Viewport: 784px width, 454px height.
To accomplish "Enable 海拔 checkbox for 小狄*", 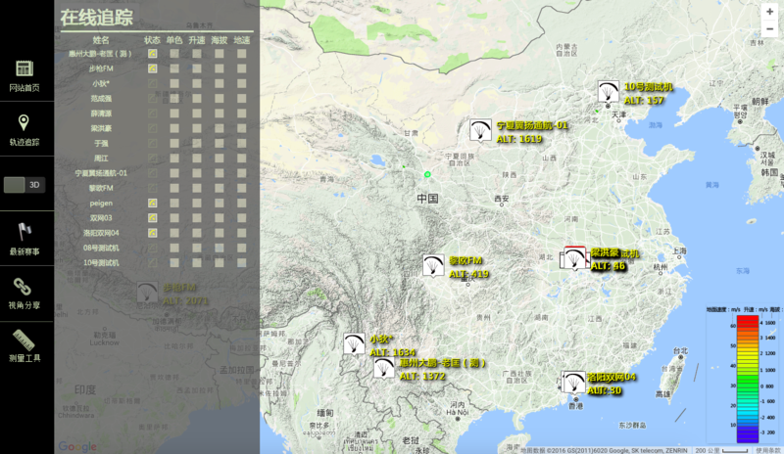I will coord(219,83).
